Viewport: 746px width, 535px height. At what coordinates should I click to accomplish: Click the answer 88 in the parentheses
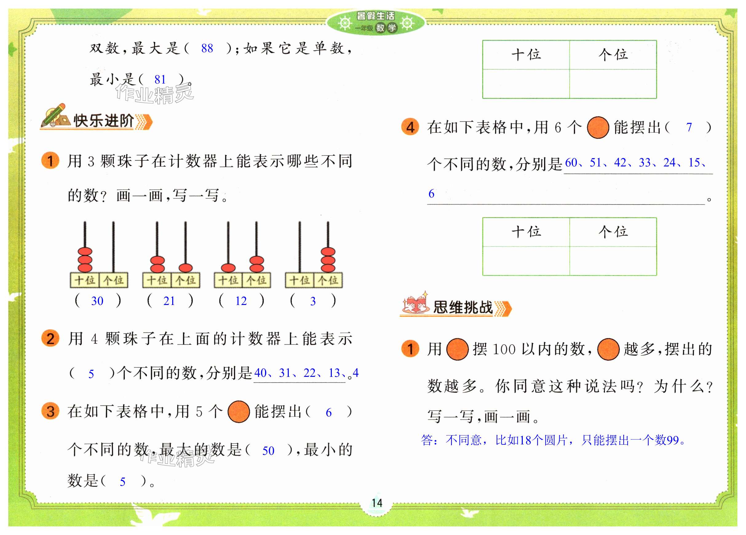coord(207,49)
